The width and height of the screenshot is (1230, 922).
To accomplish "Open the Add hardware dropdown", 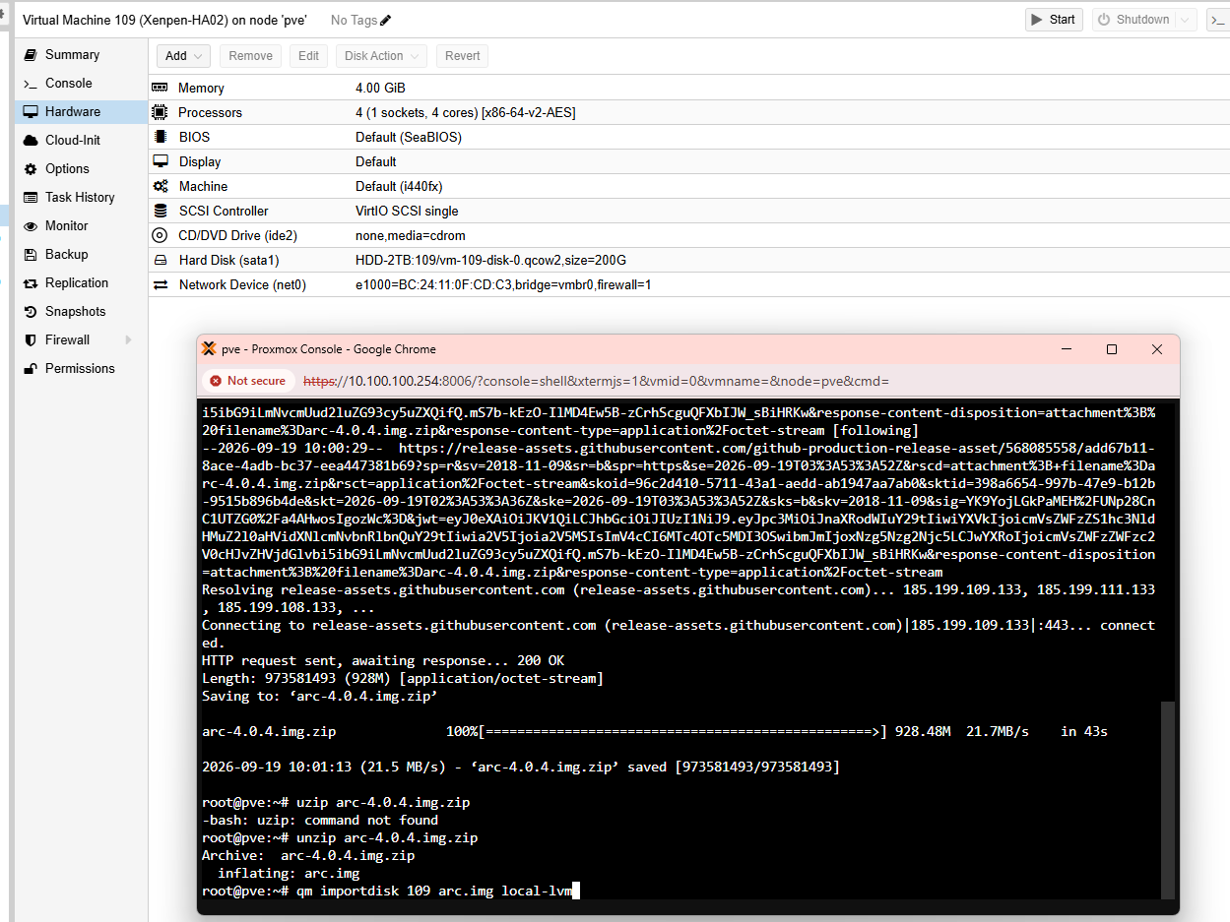I will click(184, 56).
